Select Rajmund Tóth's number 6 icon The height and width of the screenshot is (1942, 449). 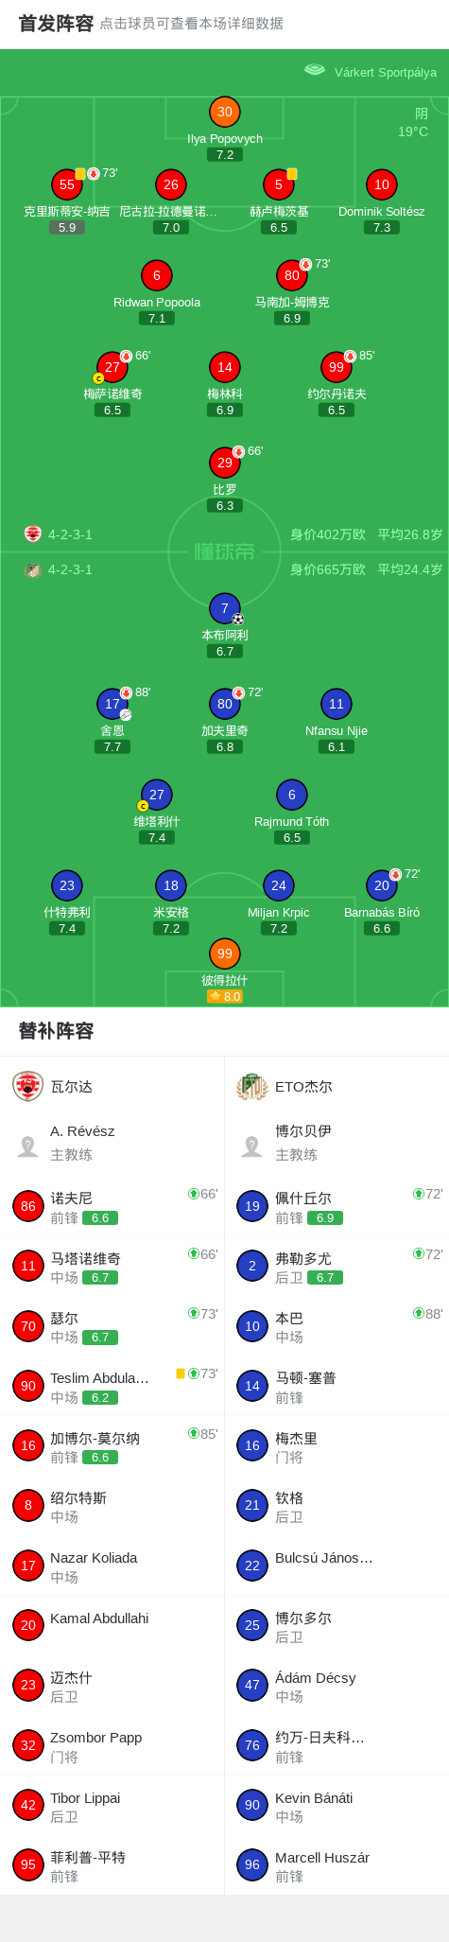(291, 795)
